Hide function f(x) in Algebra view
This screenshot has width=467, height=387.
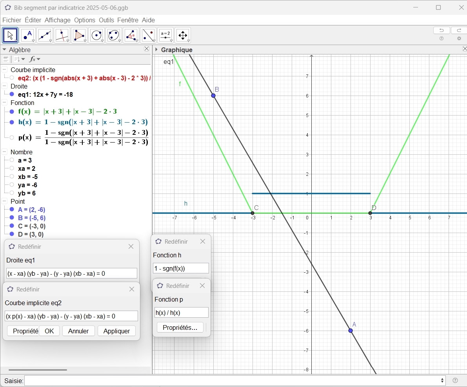pyautogui.click(x=12, y=112)
